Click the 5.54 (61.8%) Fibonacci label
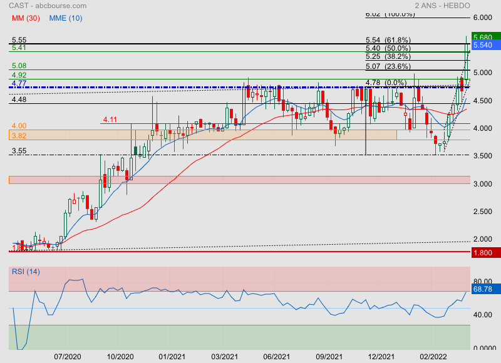Viewport: 501px width, 363px height. [388, 39]
